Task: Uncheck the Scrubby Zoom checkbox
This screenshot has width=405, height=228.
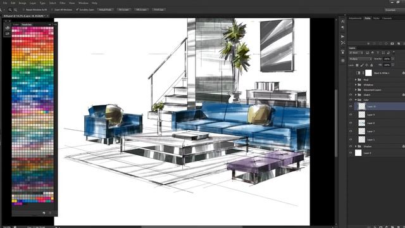Action: pyautogui.click(x=77, y=9)
